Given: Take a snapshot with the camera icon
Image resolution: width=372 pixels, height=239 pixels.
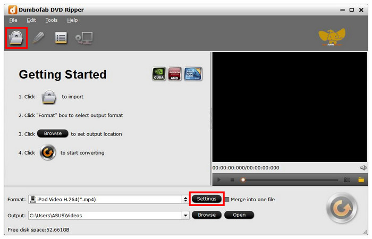Looking at the screenshot, I should (x=347, y=180).
